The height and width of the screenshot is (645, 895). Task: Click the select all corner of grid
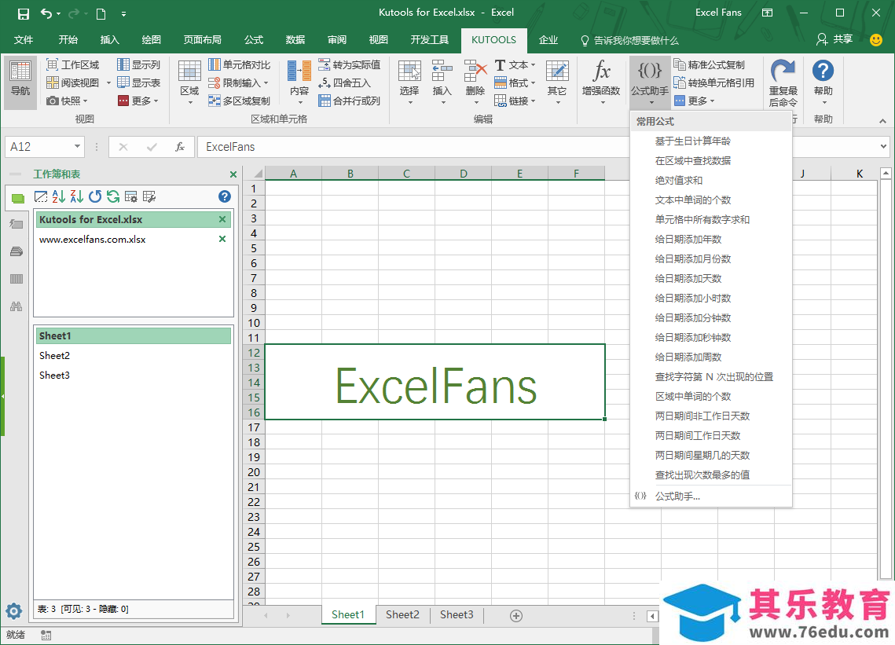(x=254, y=173)
